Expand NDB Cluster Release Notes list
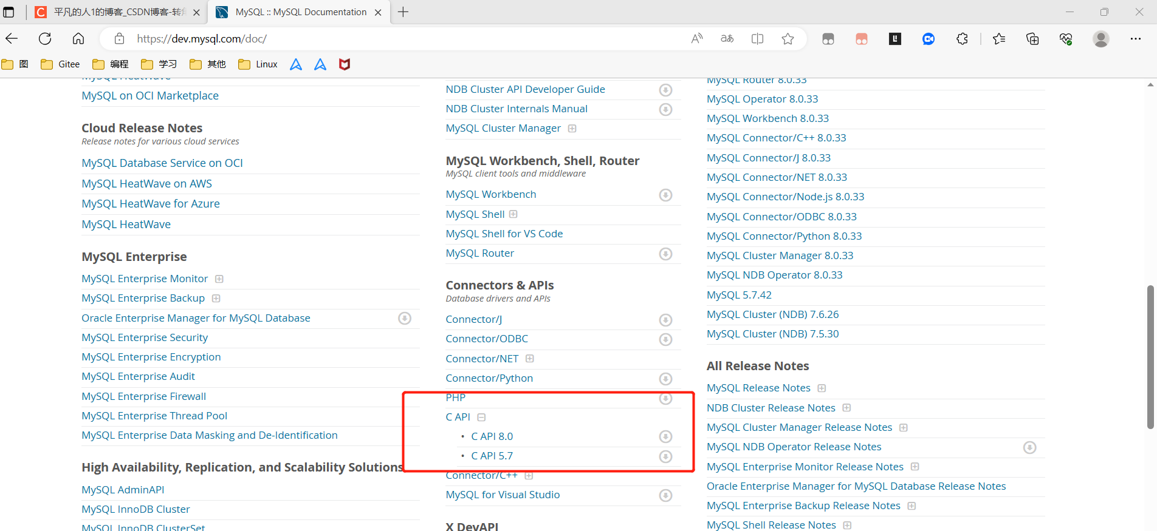The height and width of the screenshot is (531, 1157). [x=847, y=408]
